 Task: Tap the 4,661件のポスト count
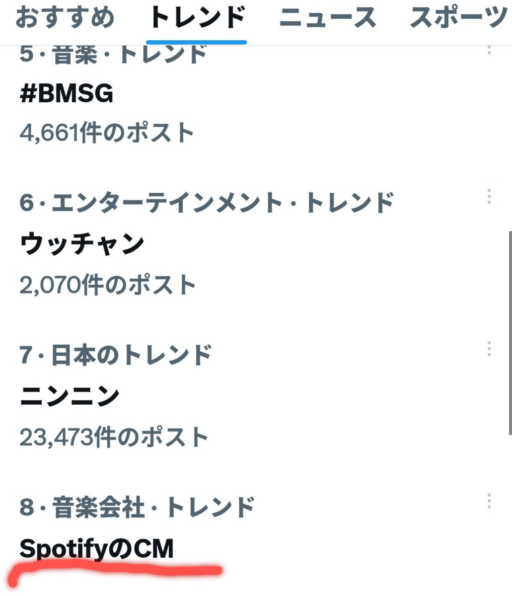pos(107,133)
